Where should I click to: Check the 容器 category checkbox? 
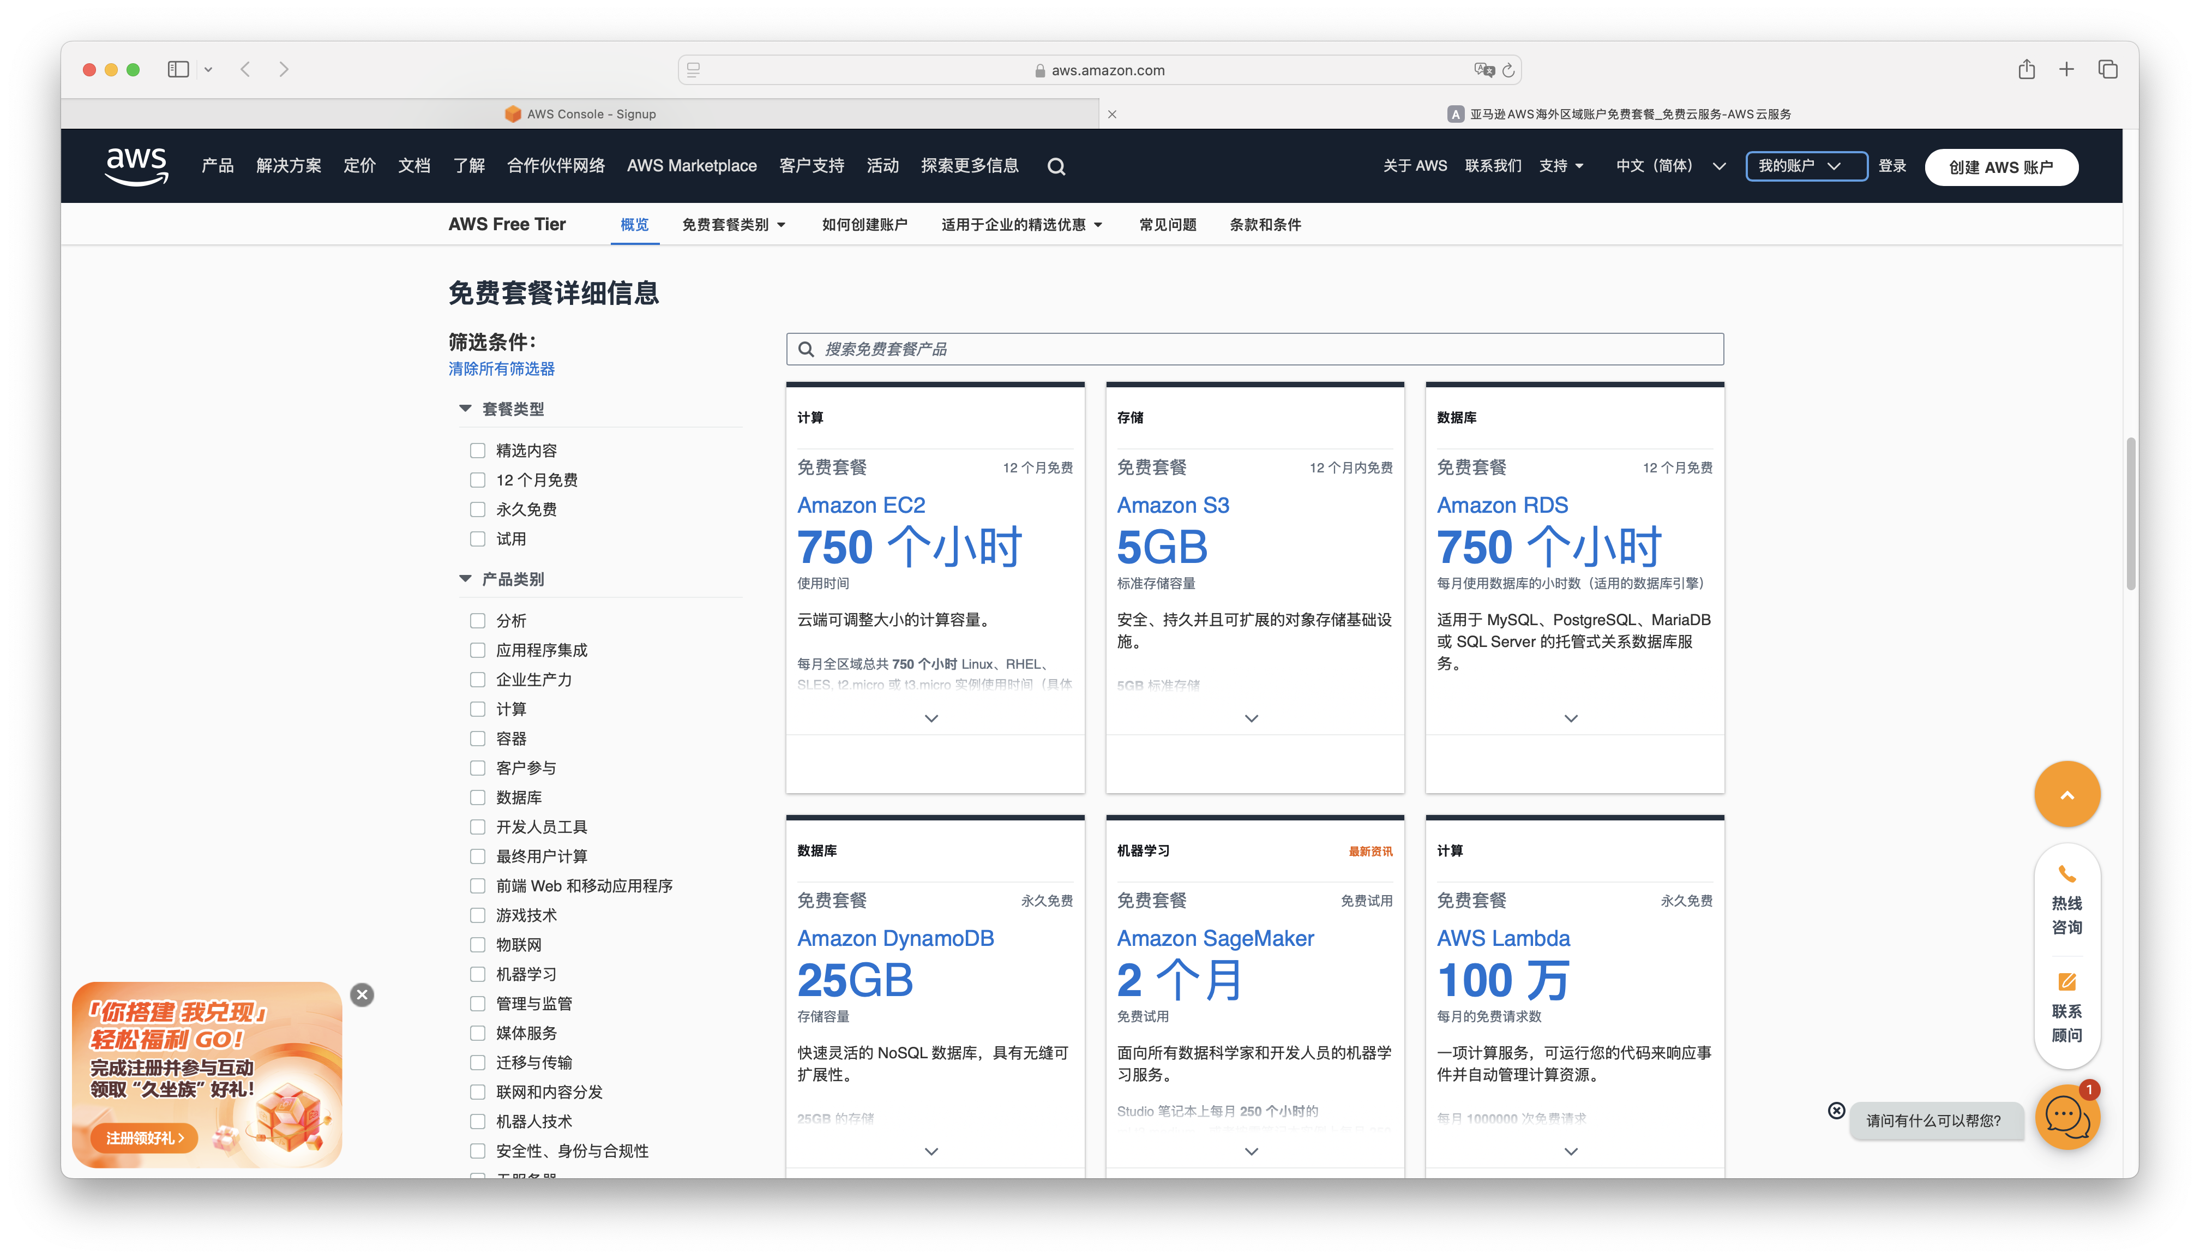[x=477, y=739]
